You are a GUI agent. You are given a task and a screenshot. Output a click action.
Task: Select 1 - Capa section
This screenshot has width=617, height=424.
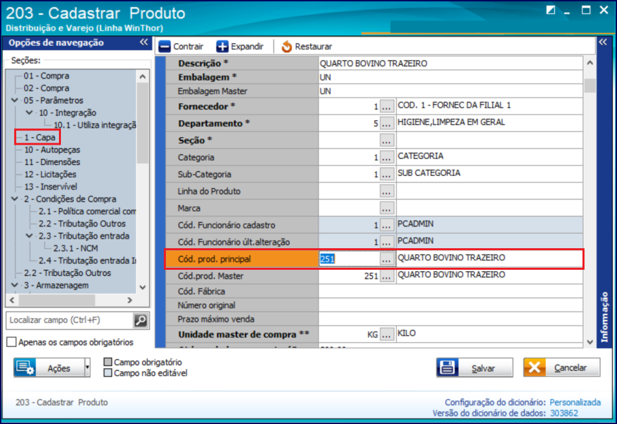pyautogui.click(x=40, y=137)
